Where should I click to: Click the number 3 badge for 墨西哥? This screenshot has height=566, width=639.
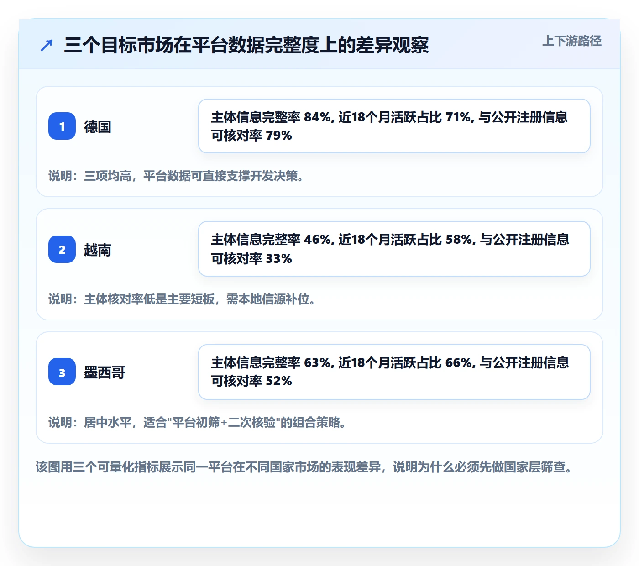pyautogui.click(x=62, y=372)
